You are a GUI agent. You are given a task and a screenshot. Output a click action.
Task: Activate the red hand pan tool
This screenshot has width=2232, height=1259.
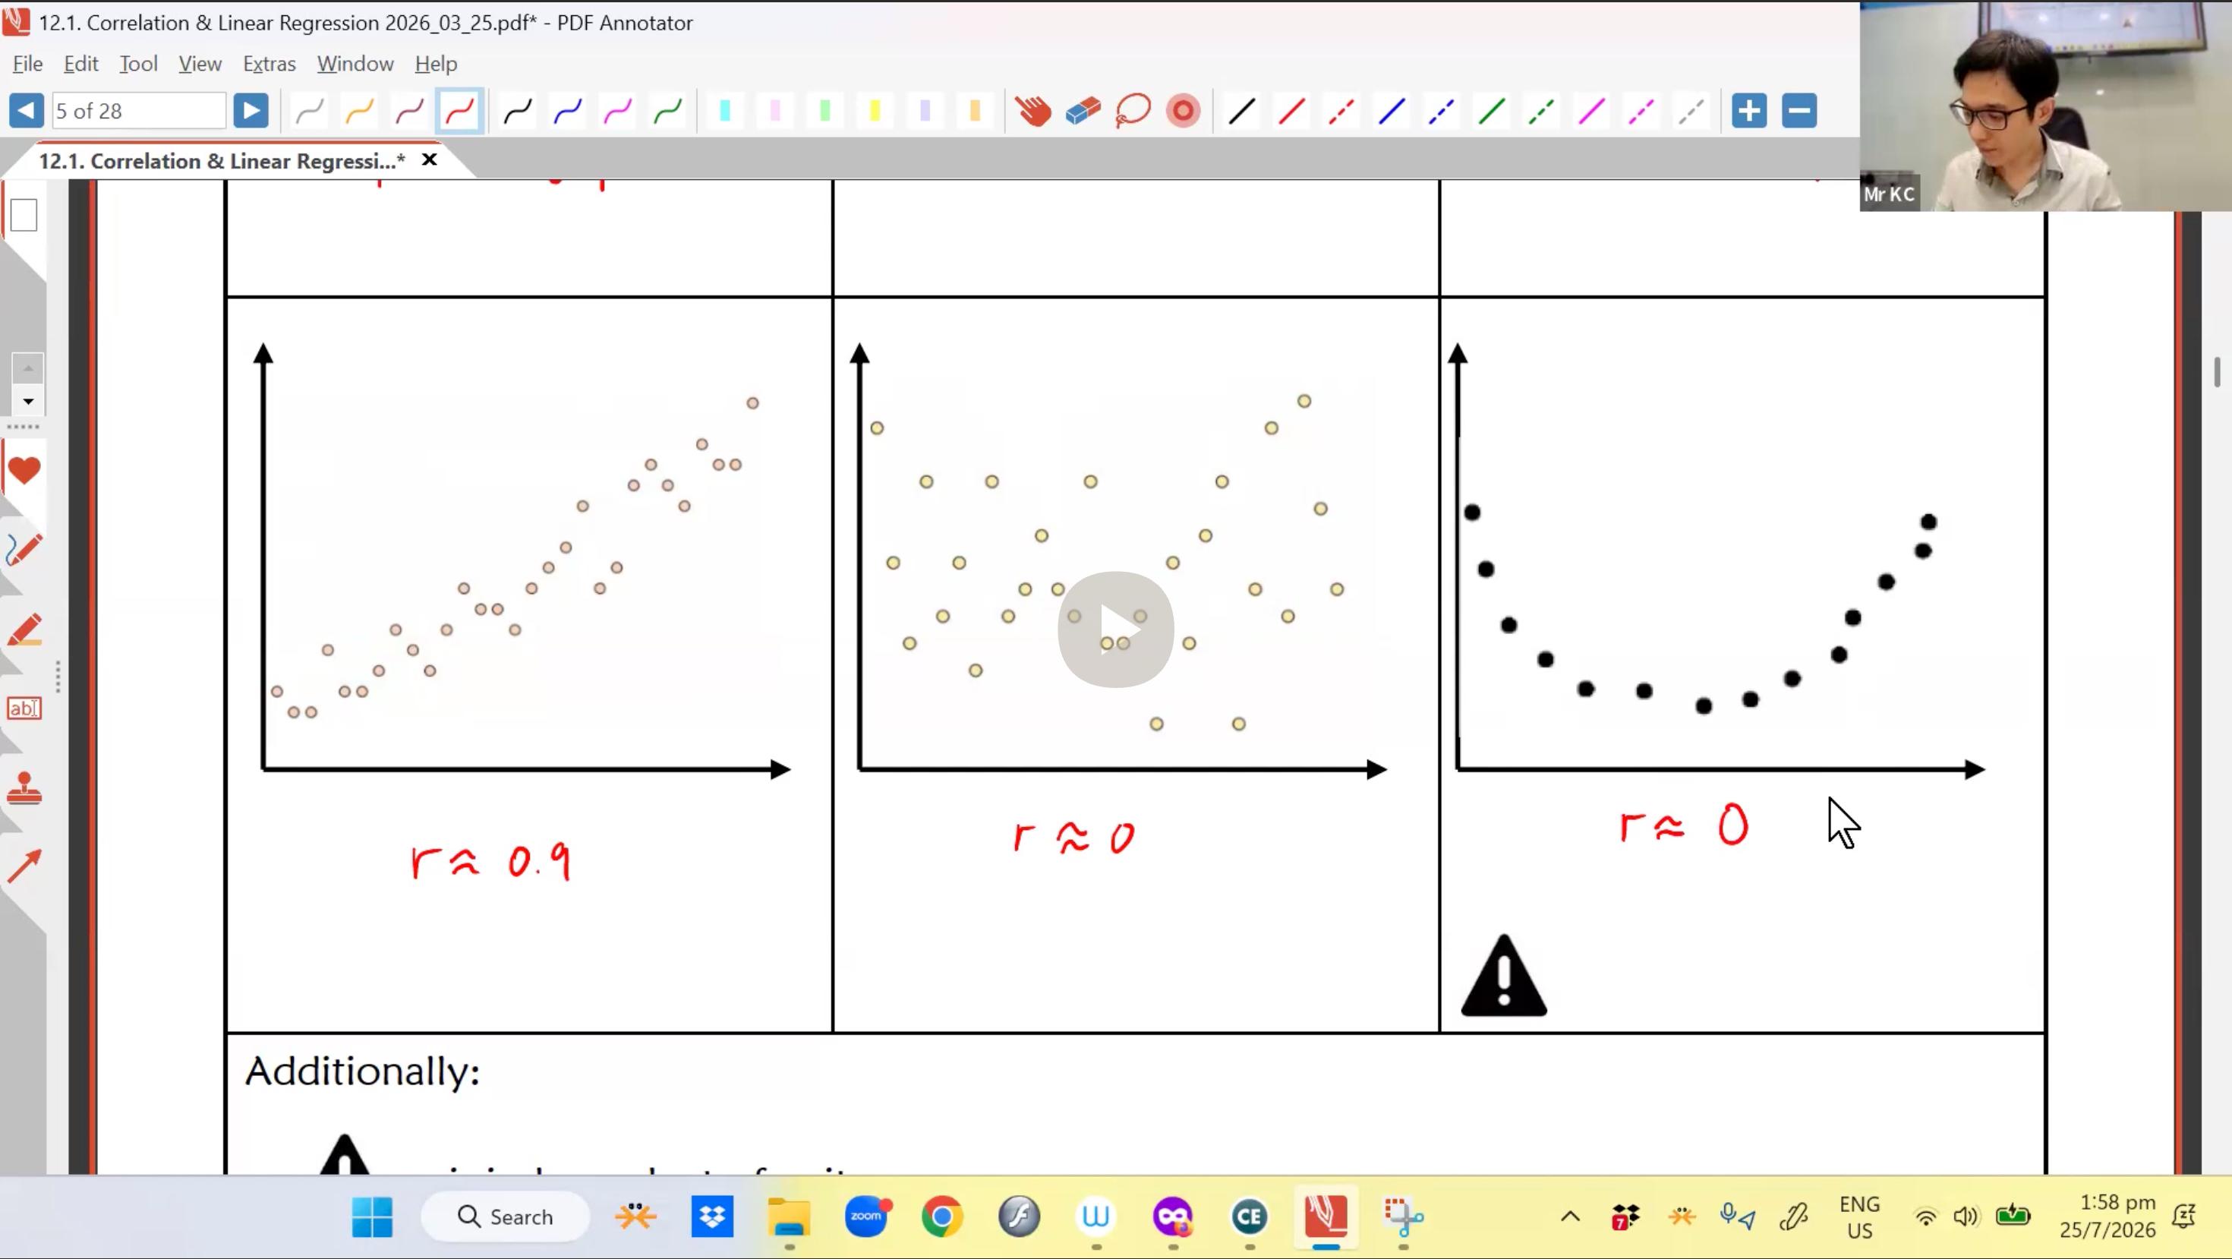(1032, 111)
